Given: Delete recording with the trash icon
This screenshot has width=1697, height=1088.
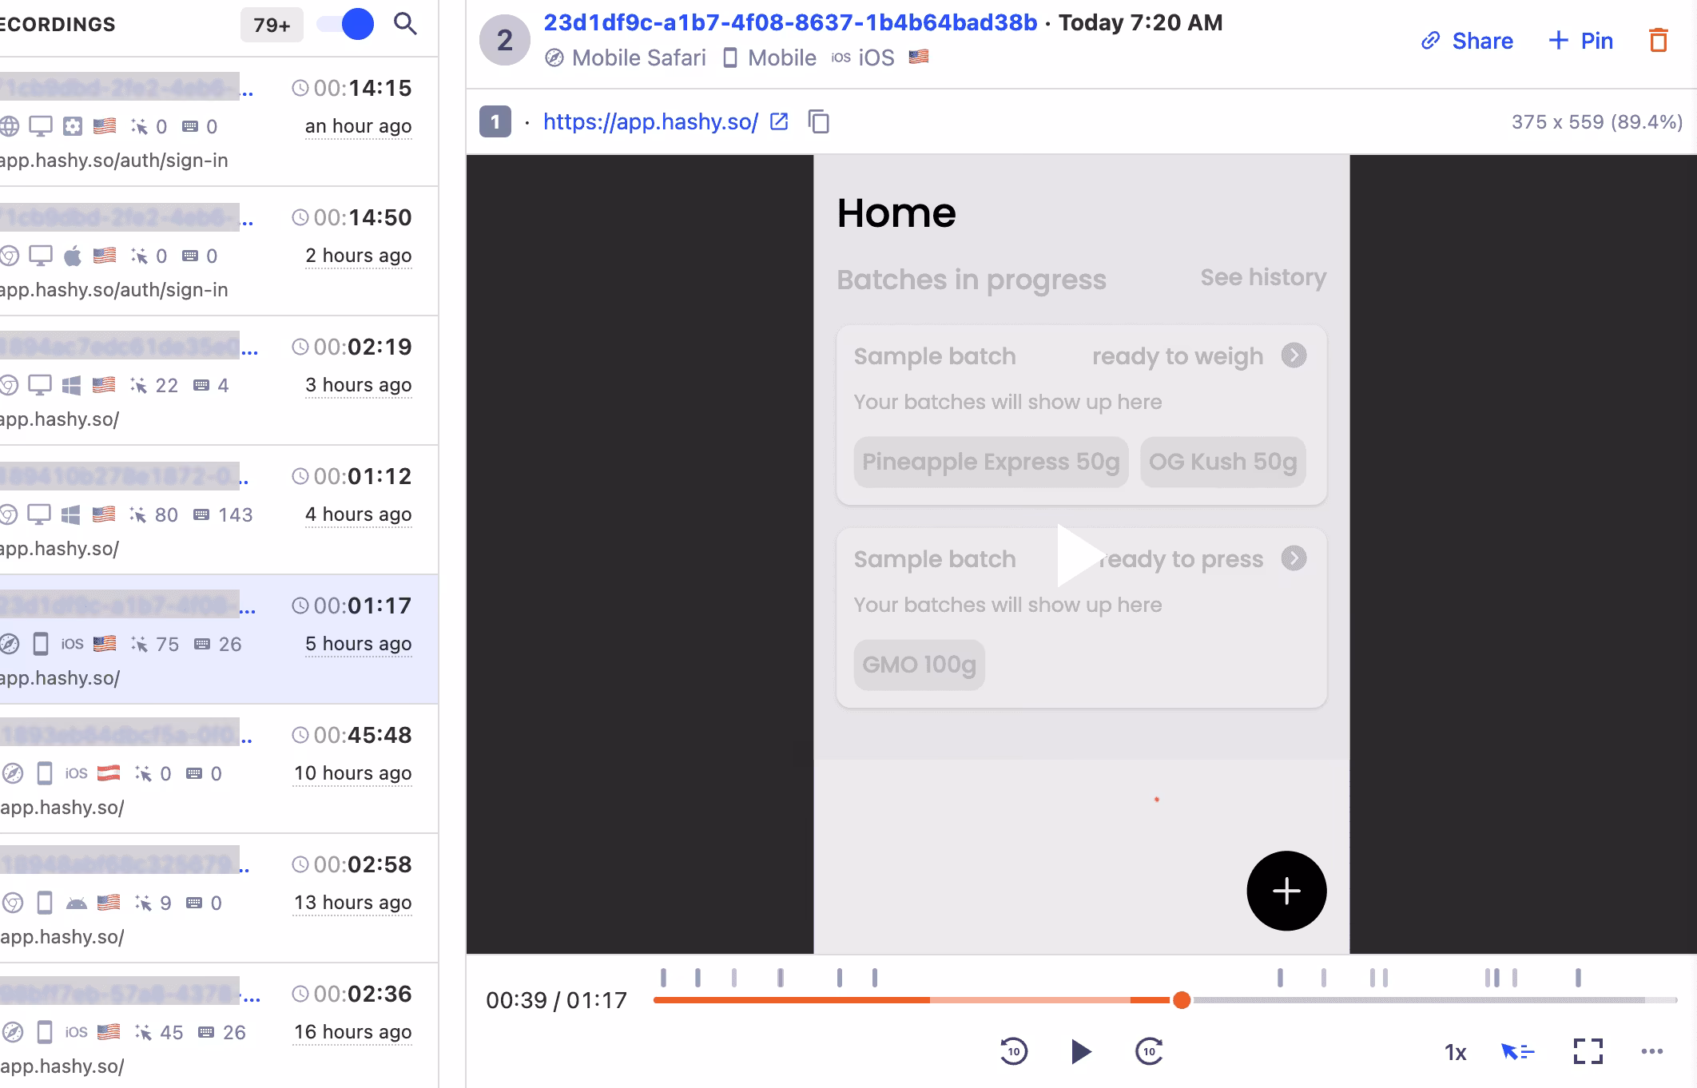Looking at the screenshot, I should coord(1659,41).
